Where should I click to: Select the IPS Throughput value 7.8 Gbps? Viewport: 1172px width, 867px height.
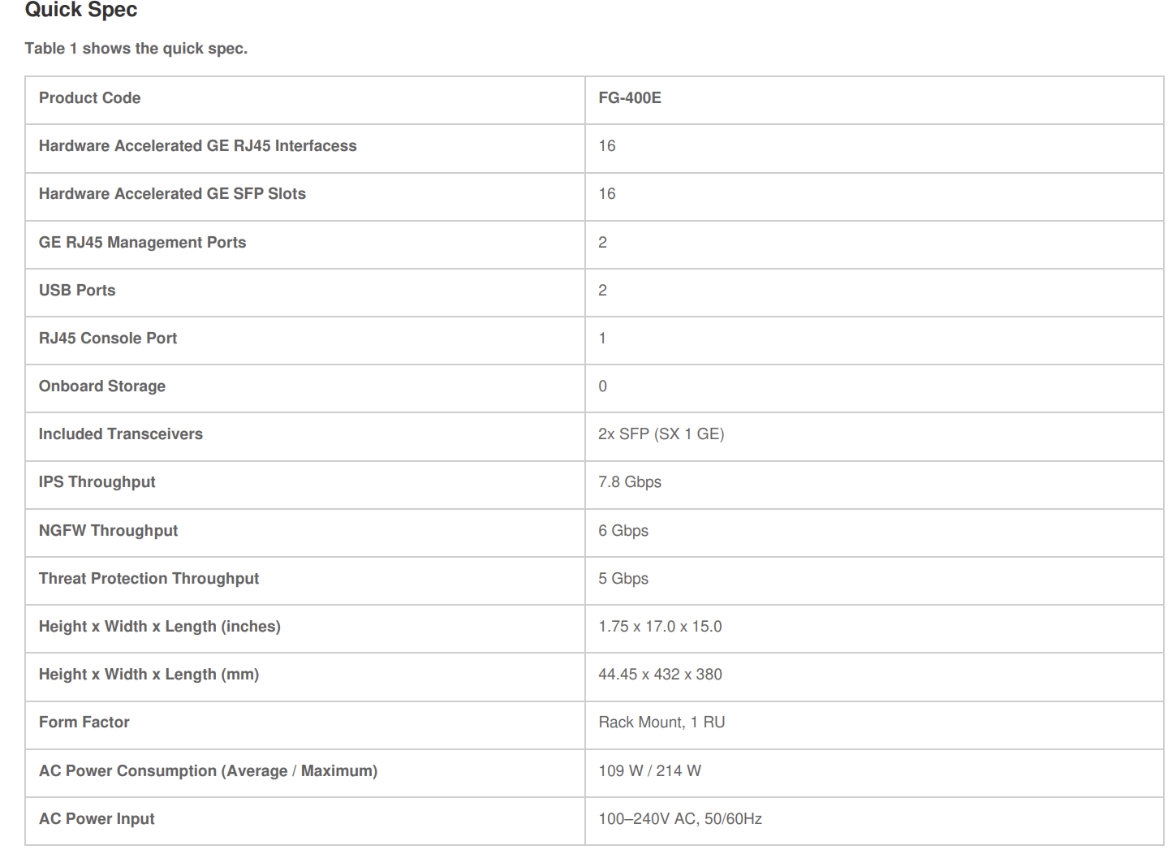pos(630,482)
